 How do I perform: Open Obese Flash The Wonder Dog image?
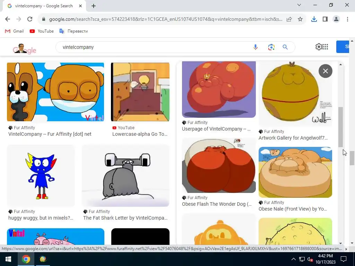(x=219, y=165)
